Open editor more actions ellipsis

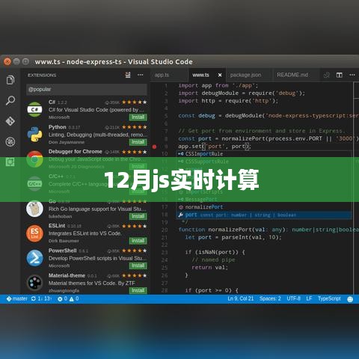pyautogui.click(x=352, y=75)
